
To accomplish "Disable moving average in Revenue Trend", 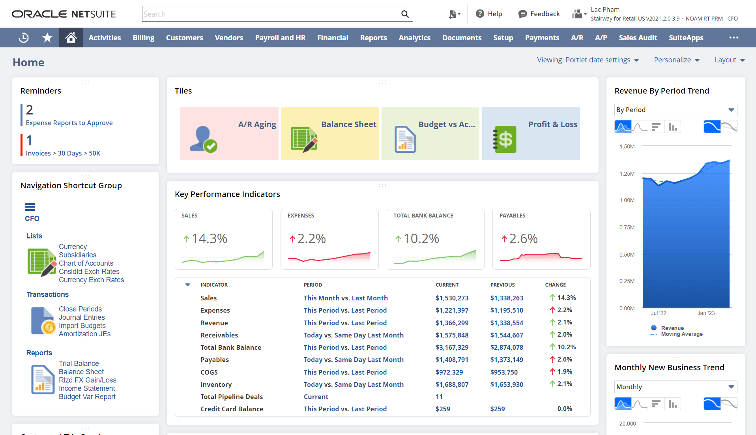I will (x=729, y=127).
